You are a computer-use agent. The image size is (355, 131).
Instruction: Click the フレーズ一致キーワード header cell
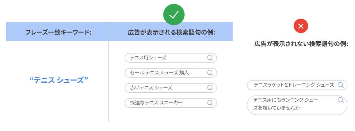pyautogui.click(x=57, y=32)
